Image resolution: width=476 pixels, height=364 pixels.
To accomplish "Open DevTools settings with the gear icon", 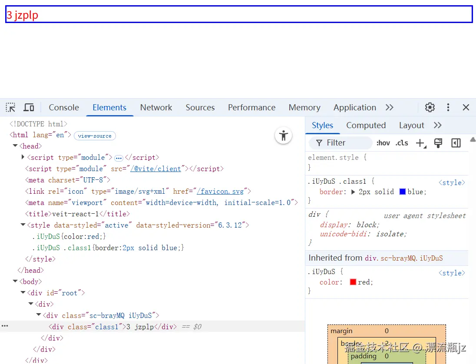I will [x=430, y=107].
